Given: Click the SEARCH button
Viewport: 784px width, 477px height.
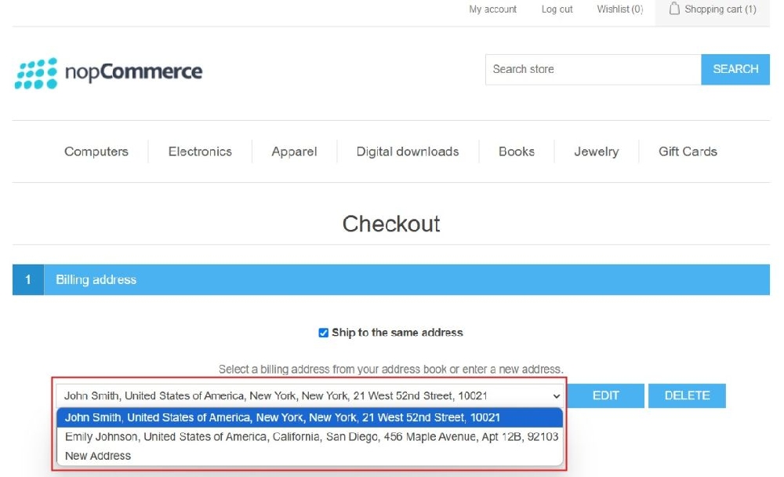Looking at the screenshot, I should tap(735, 69).
